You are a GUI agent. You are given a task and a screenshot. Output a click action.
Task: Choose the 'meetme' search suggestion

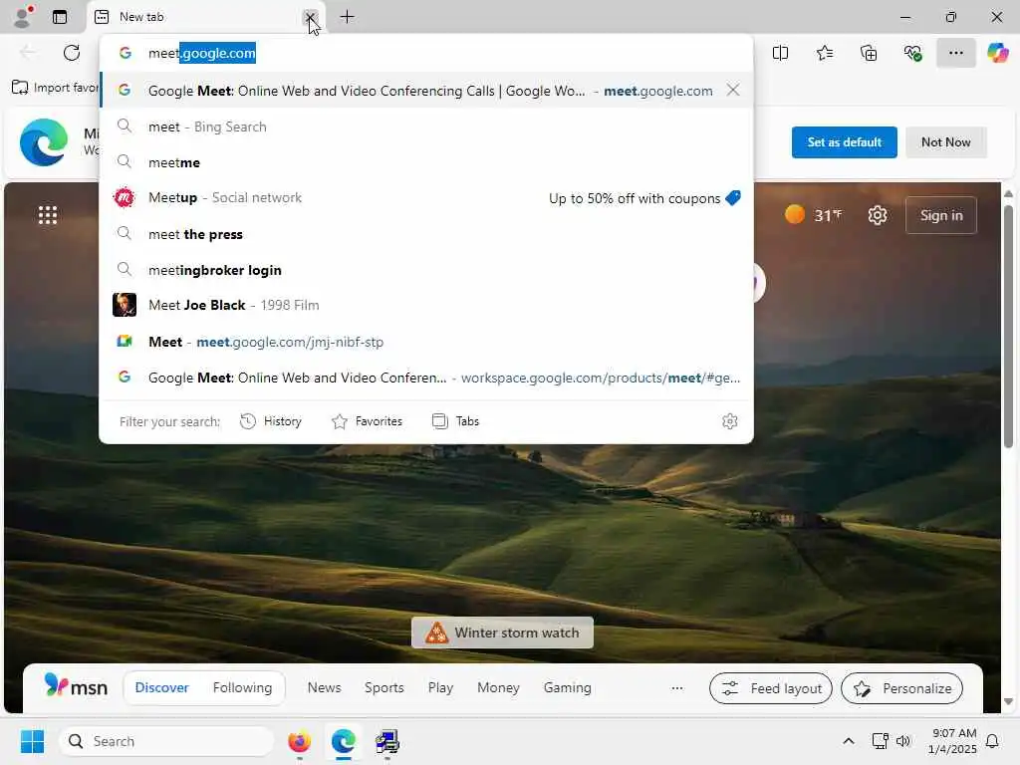[x=426, y=162]
